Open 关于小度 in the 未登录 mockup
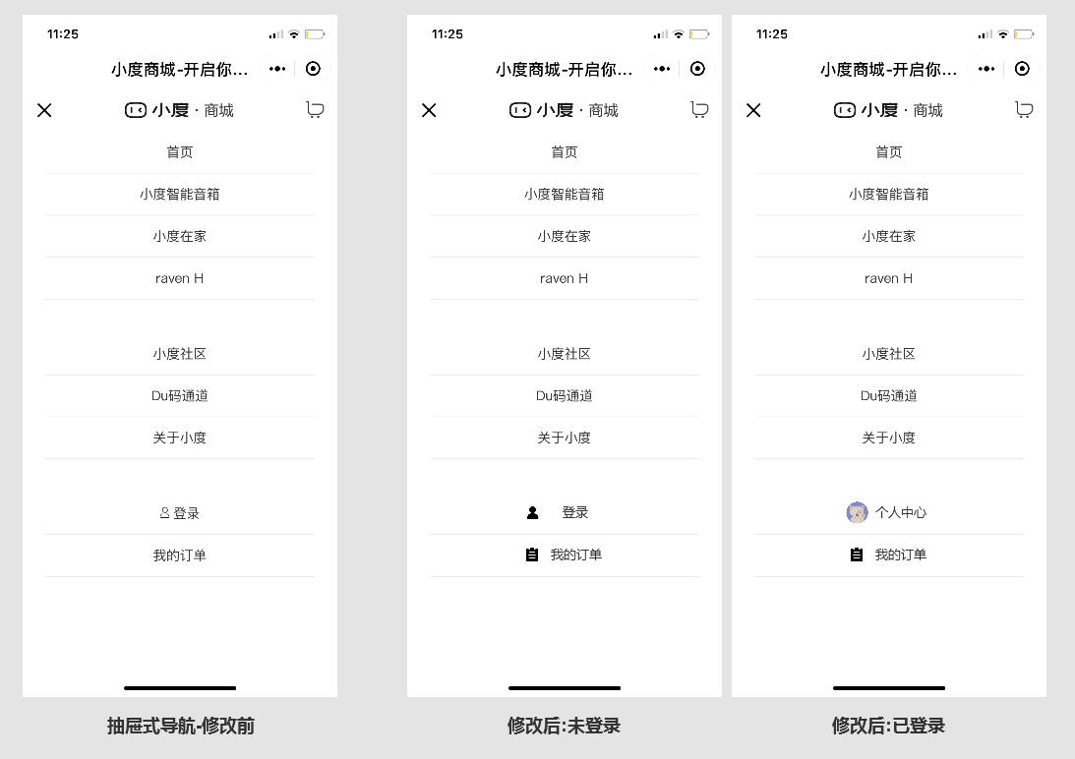The image size is (1075, 759). [x=565, y=438]
